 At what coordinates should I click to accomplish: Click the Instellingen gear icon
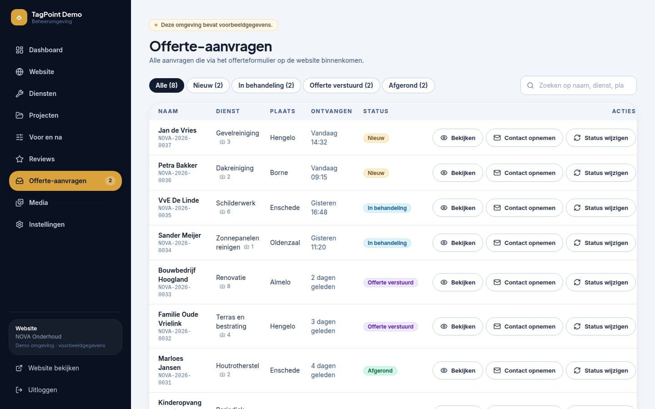click(x=20, y=224)
